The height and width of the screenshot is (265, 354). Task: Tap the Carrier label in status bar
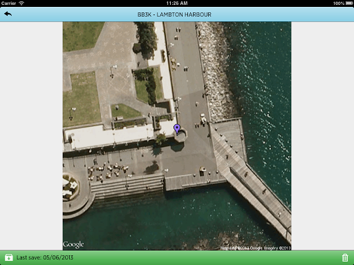[8, 3]
